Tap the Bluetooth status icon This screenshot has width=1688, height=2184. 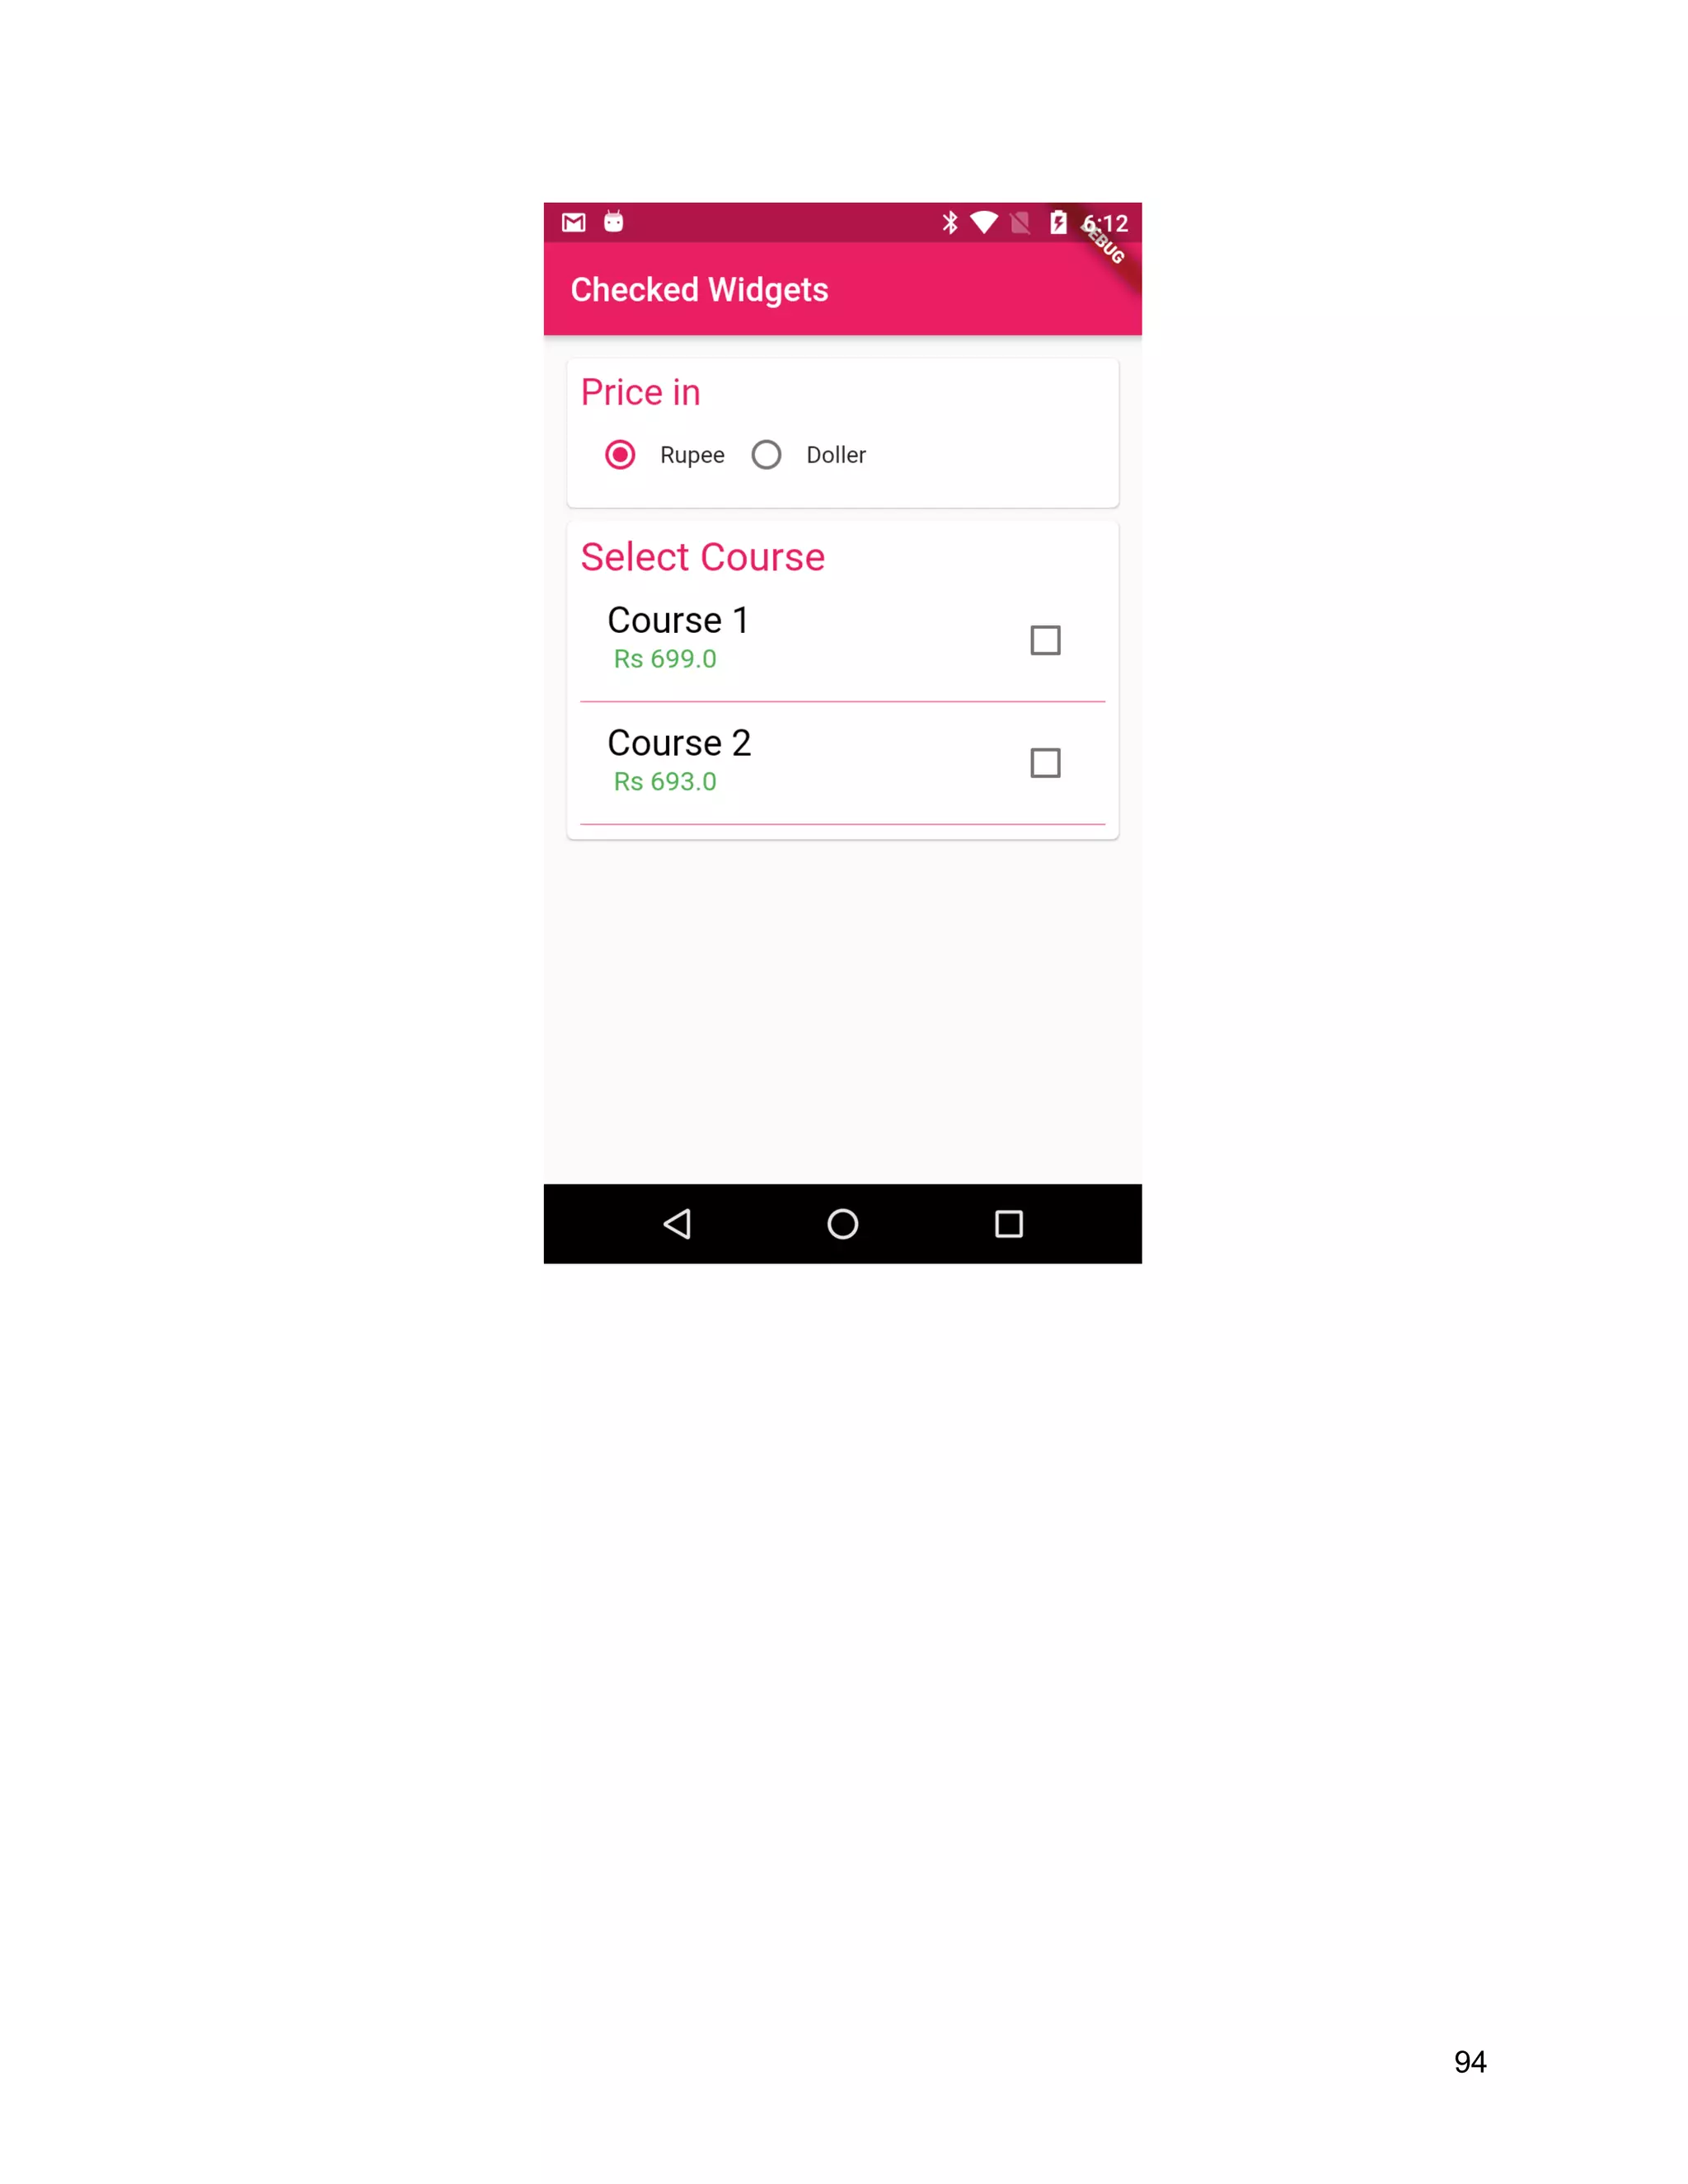click(x=950, y=222)
